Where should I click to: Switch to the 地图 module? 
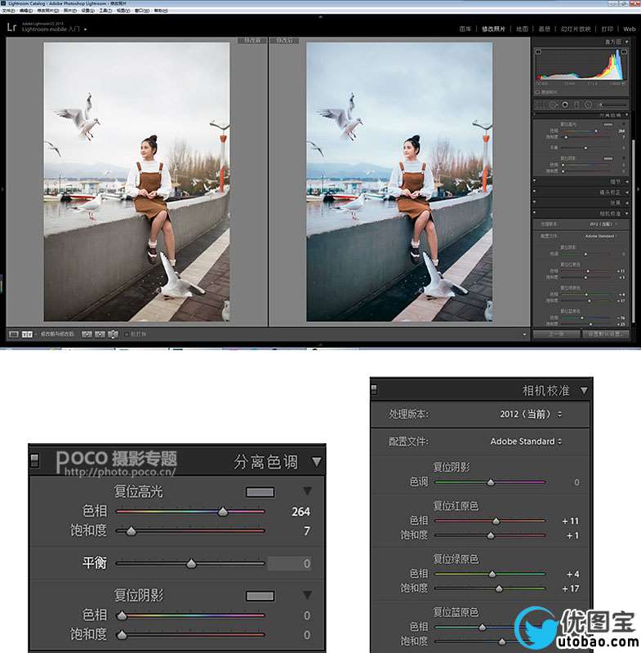coord(522,29)
